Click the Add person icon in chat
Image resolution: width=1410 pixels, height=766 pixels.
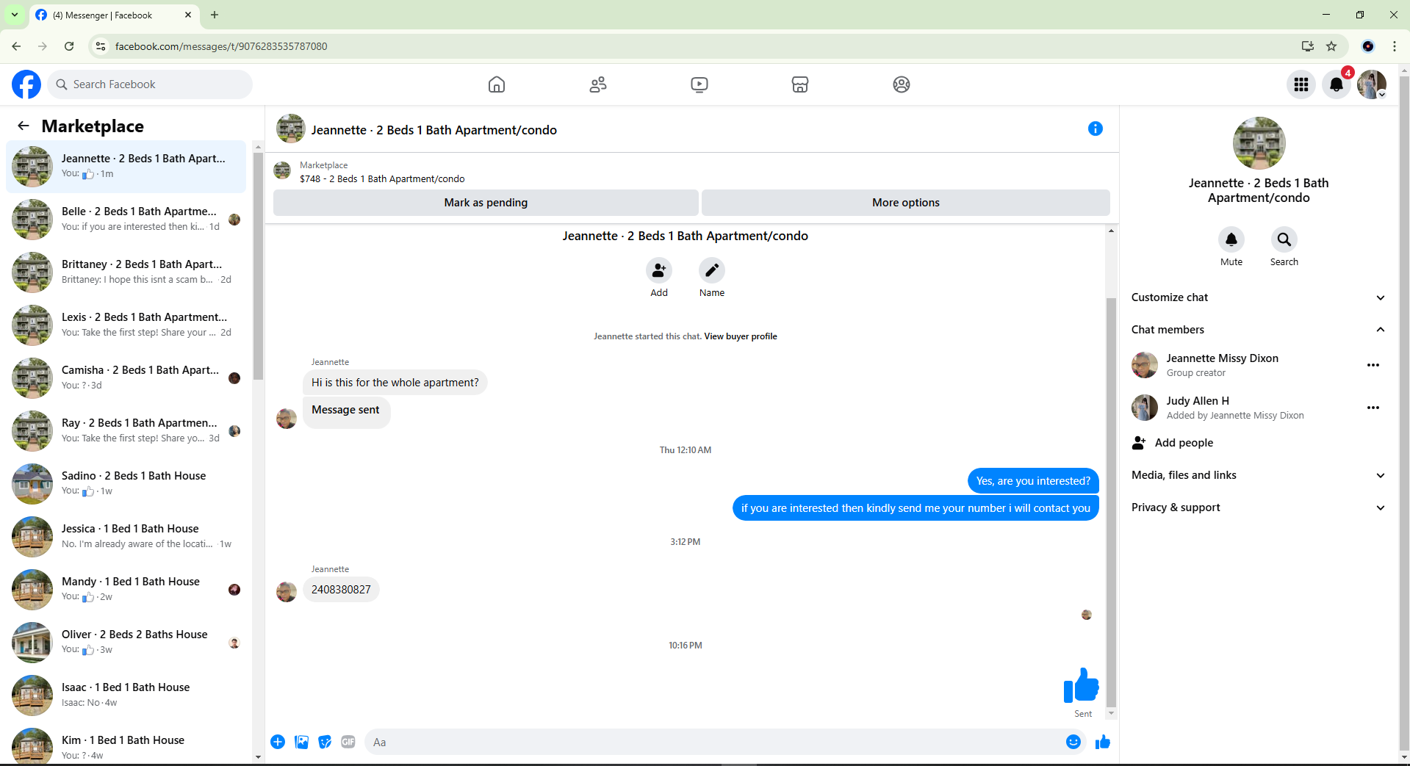click(659, 270)
